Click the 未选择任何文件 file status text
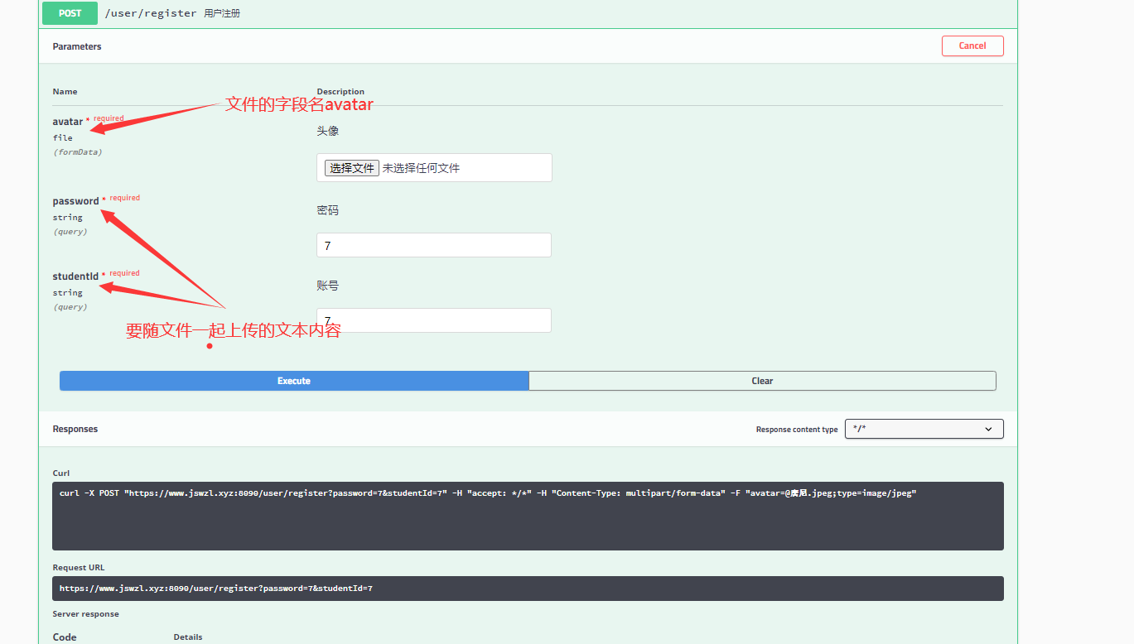Screen dimensions: 1134x644 pos(421,168)
